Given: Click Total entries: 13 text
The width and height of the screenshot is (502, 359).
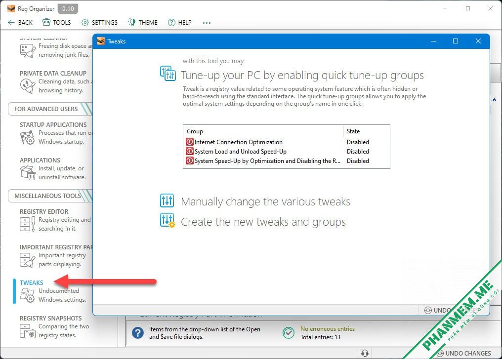Looking at the screenshot, I should pos(320,337).
